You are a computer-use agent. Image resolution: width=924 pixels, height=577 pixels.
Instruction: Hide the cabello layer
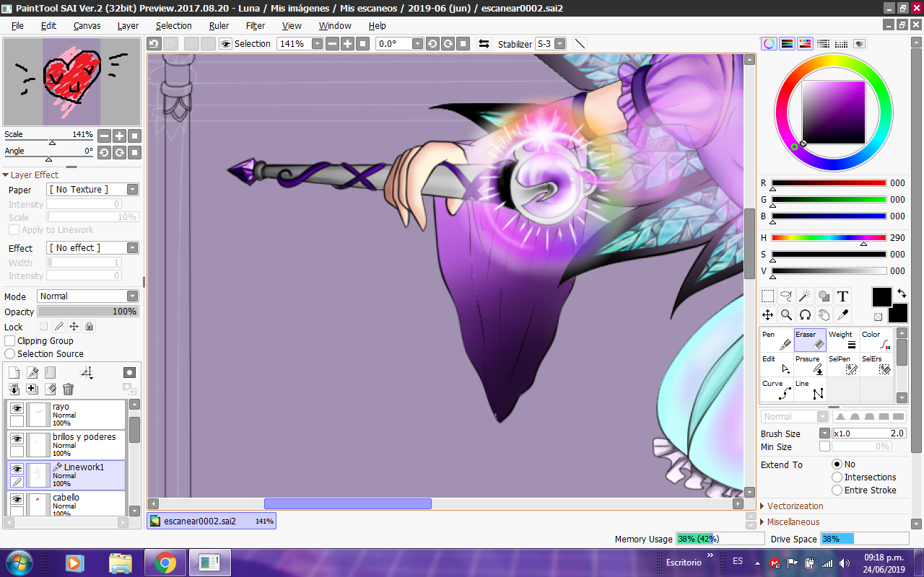coord(17,499)
